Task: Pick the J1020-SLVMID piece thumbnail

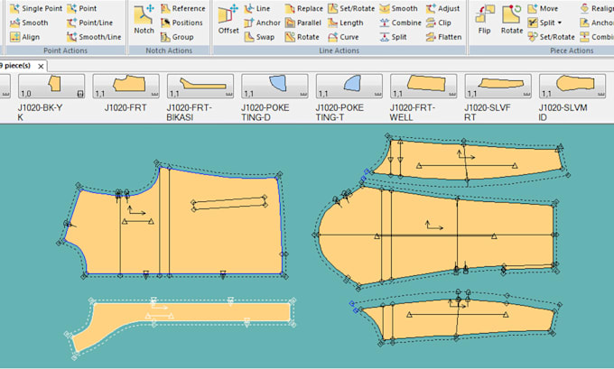Action: [x=572, y=86]
